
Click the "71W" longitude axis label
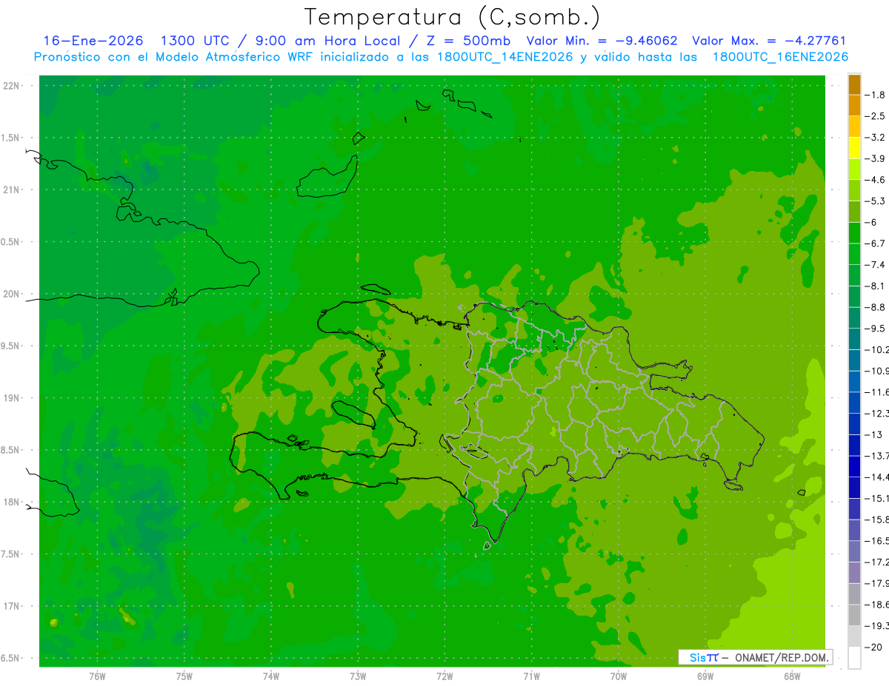(x=531, y=676)
